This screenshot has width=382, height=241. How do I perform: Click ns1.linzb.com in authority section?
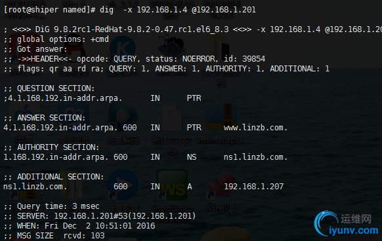click(255, 157)
